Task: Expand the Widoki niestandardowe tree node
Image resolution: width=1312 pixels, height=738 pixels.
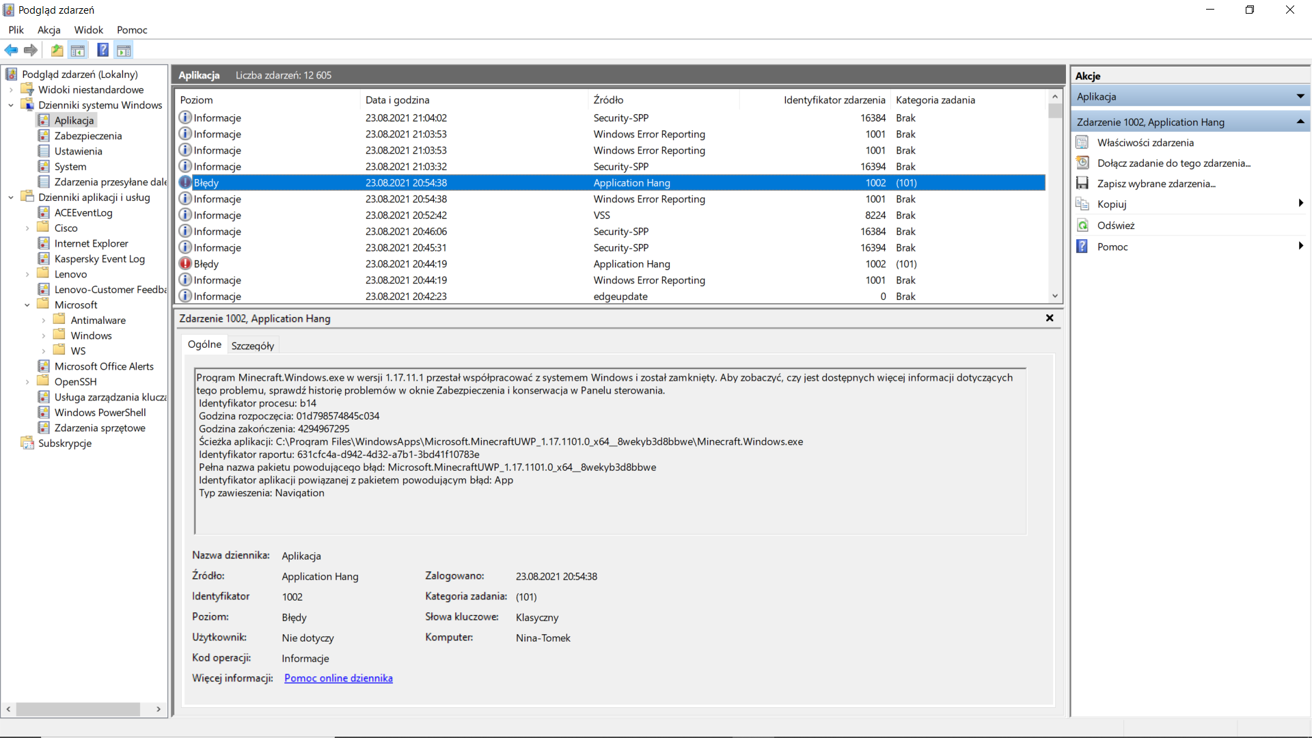Action: point(11,90)
